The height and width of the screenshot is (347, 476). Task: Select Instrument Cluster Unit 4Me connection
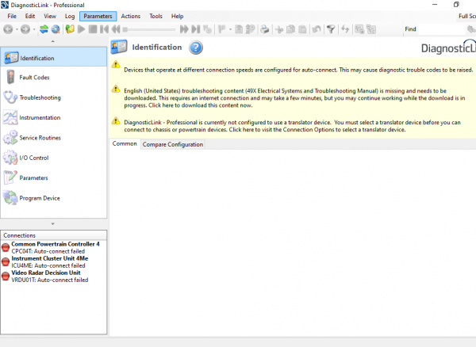(54, 262)
